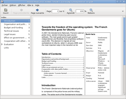The image size is (126, 99).
Task: Open the Fichier menu
Action: tap(5, 5)
